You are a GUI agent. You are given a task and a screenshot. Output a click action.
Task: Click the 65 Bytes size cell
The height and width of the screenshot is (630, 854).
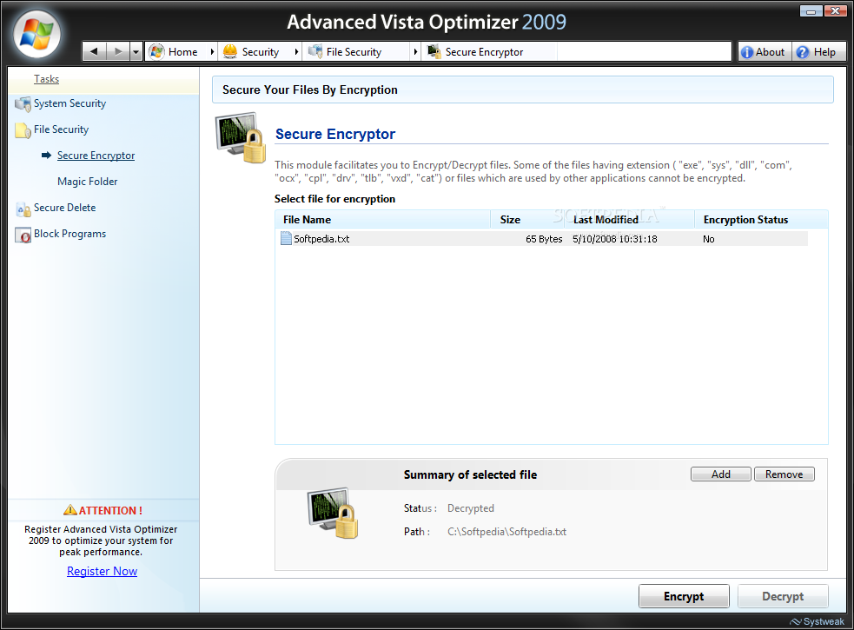click(544, 239)
